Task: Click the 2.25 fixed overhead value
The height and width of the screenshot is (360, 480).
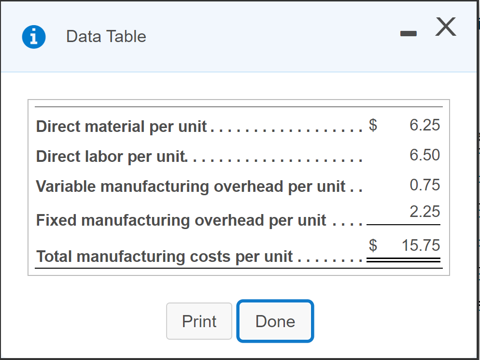Action: click(x=425, y=212)
